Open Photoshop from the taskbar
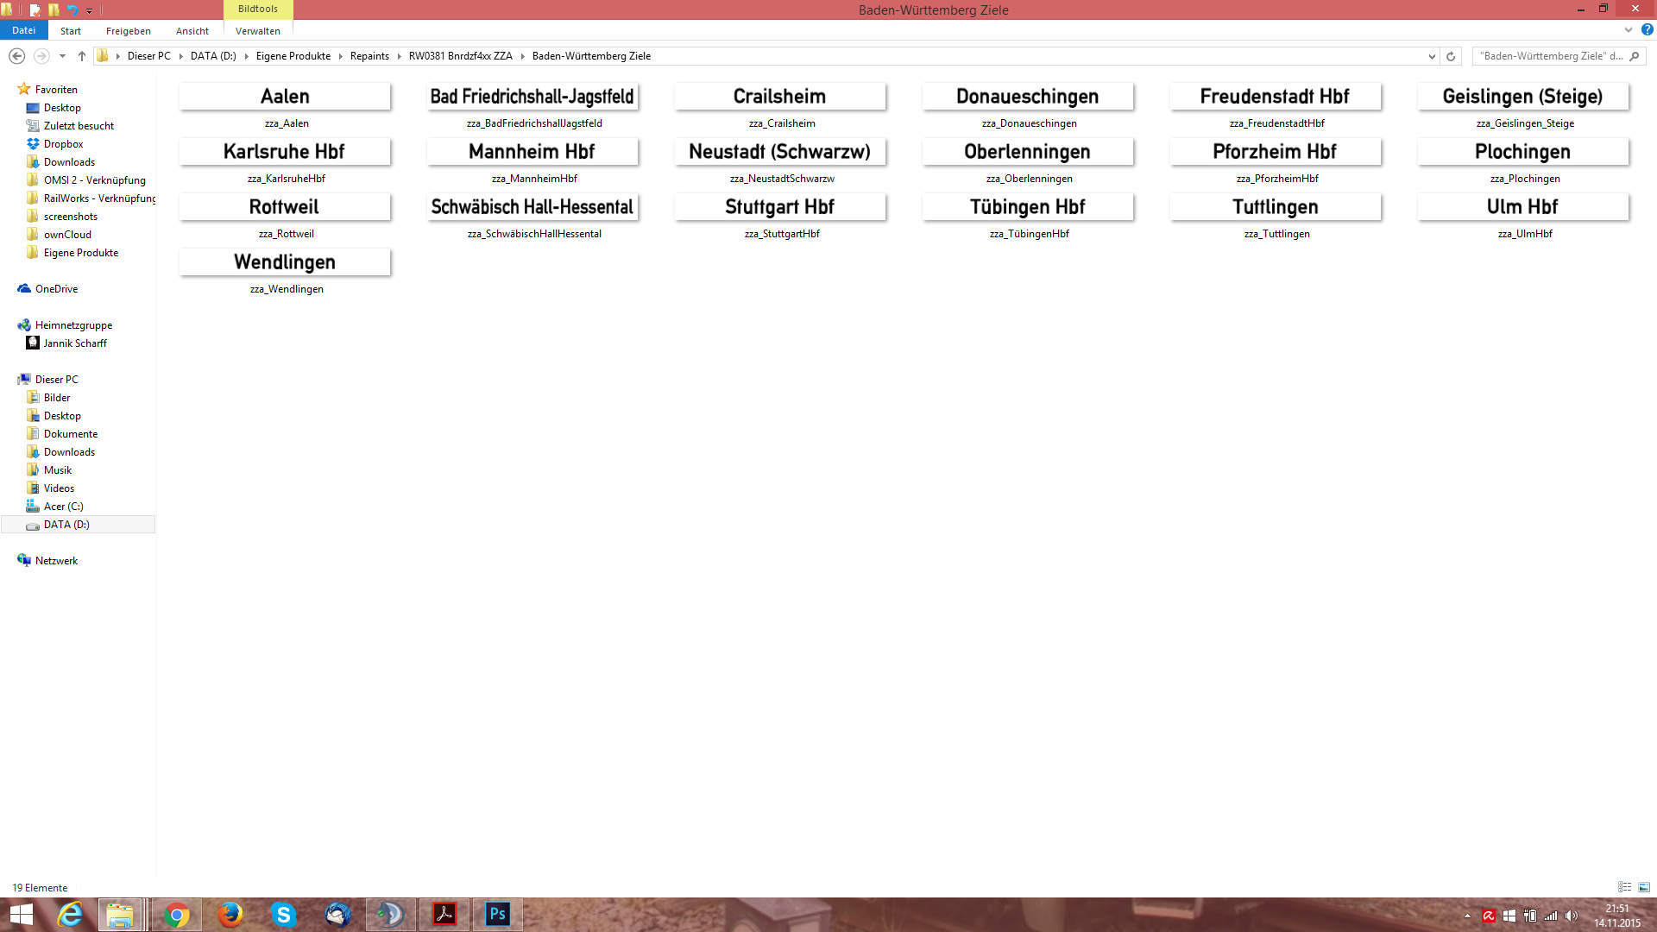The image size is (1657, 932). [498, 914]
